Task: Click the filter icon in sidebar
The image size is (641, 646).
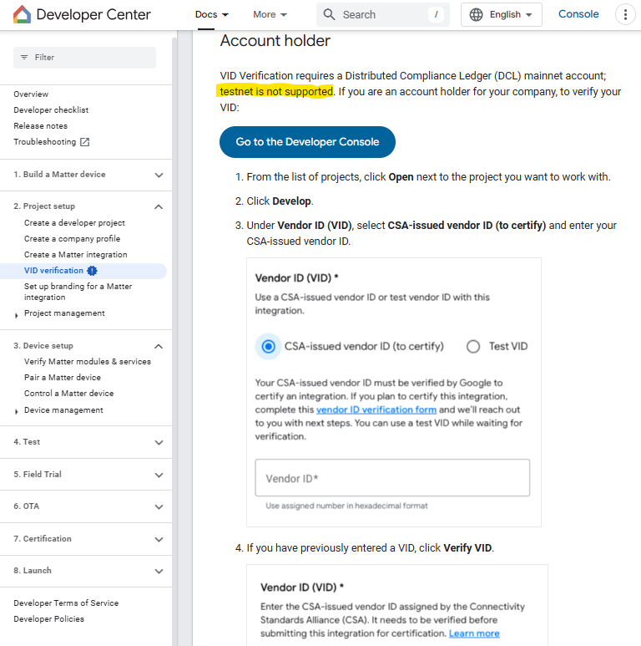Action: click(x=24, y=58)
